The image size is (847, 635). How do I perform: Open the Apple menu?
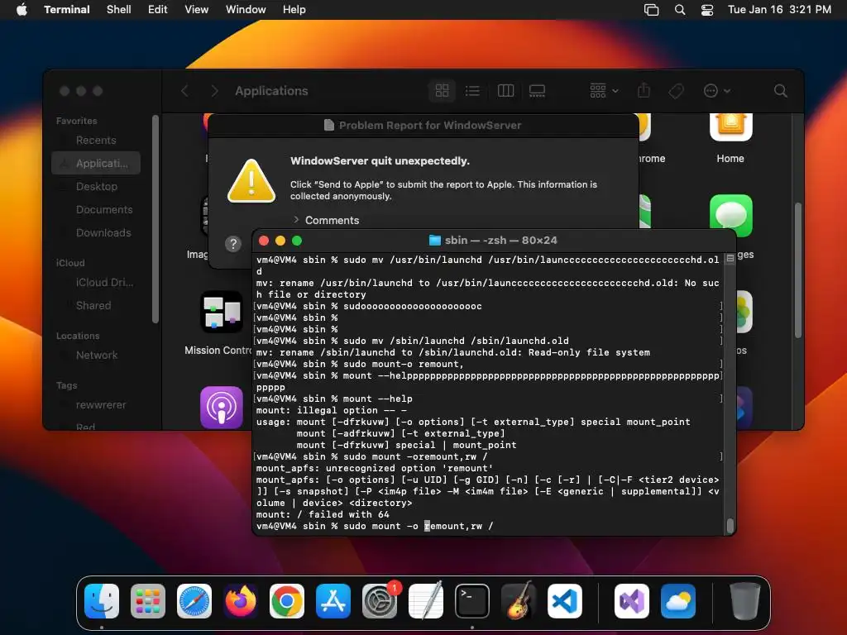click(x=22, y=10)
